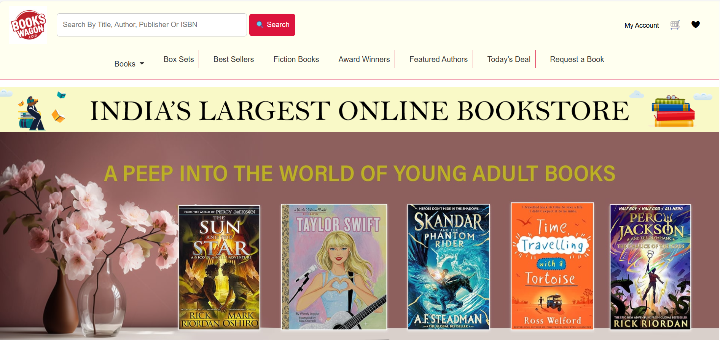Click the BooksWagon logo
The height and width of the screenshot is (341, 720).
(28, 25)
